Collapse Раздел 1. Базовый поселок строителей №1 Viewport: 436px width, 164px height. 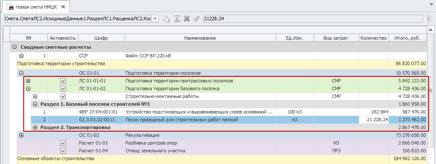pos(35,104)
